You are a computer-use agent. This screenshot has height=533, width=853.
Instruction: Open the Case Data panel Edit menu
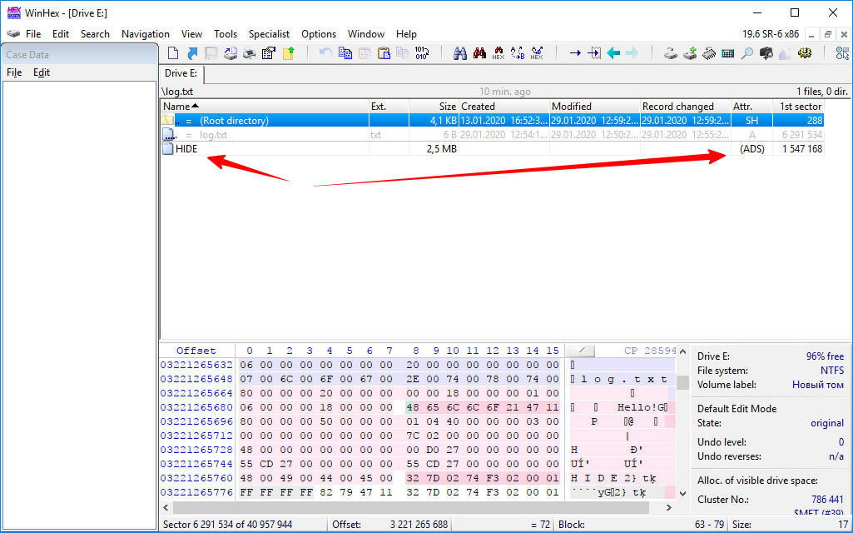coord(42,72)
